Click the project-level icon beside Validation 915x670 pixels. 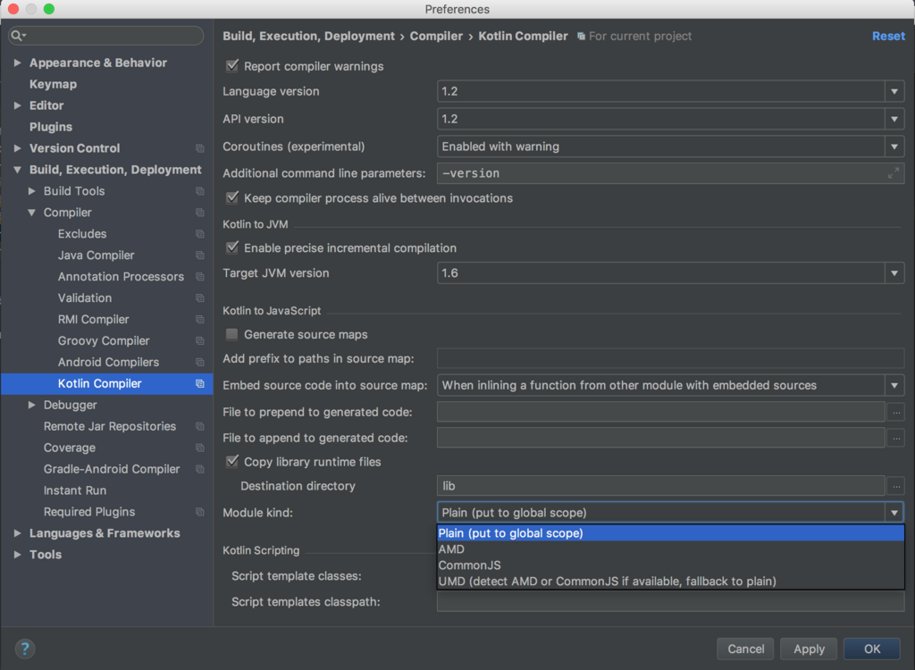coord(199,298)
